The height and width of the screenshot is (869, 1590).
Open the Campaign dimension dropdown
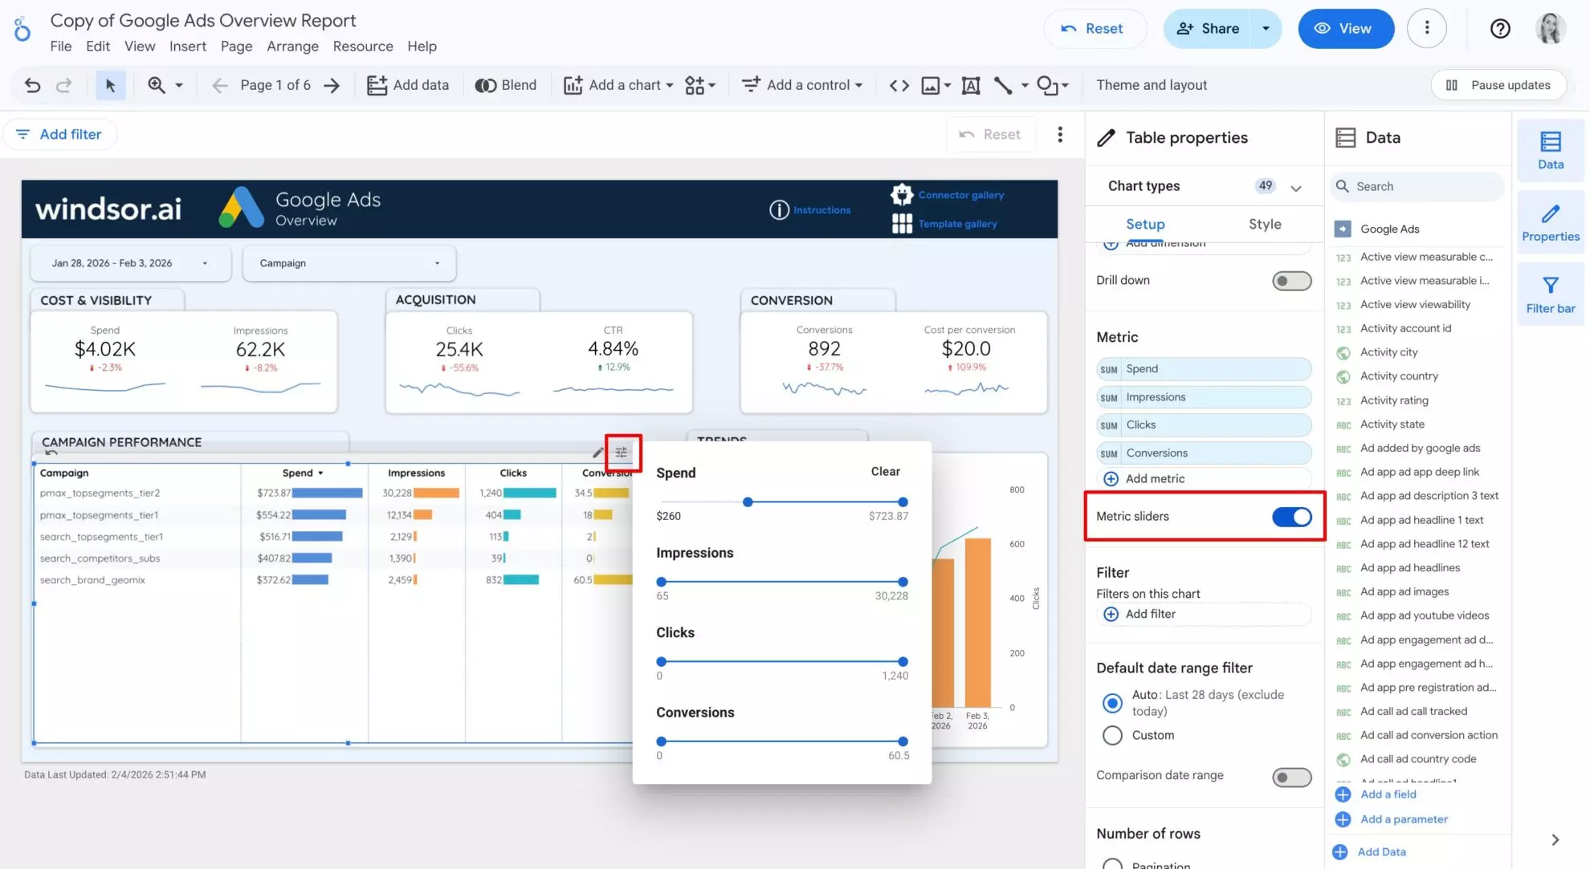(349, 262)
